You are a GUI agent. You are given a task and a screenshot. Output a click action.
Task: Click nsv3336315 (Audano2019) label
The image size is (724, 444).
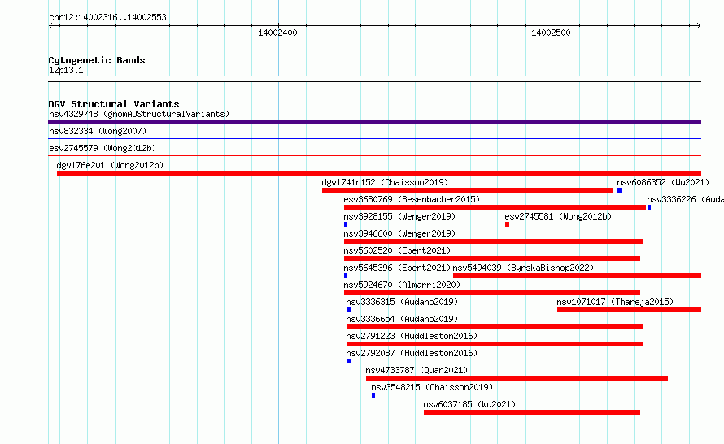click(x=402, y=302)
